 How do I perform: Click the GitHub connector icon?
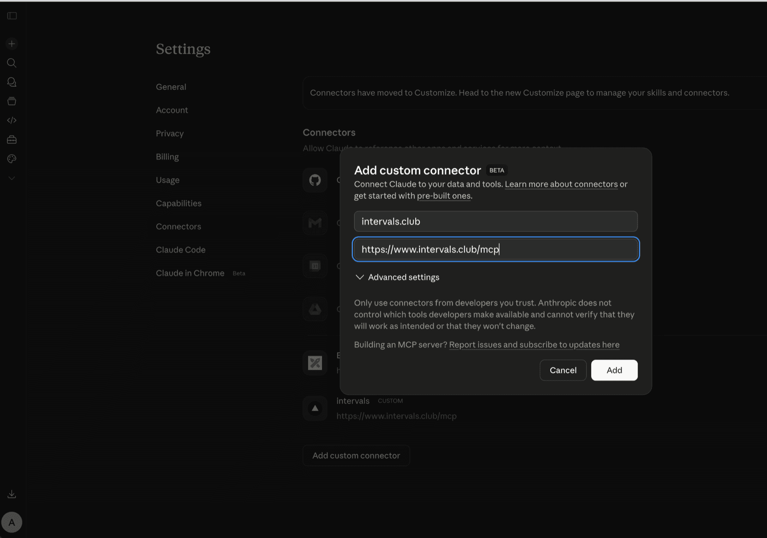click(x=315, y=180)
